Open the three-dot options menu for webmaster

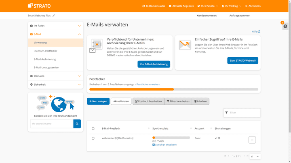point(252,140)
